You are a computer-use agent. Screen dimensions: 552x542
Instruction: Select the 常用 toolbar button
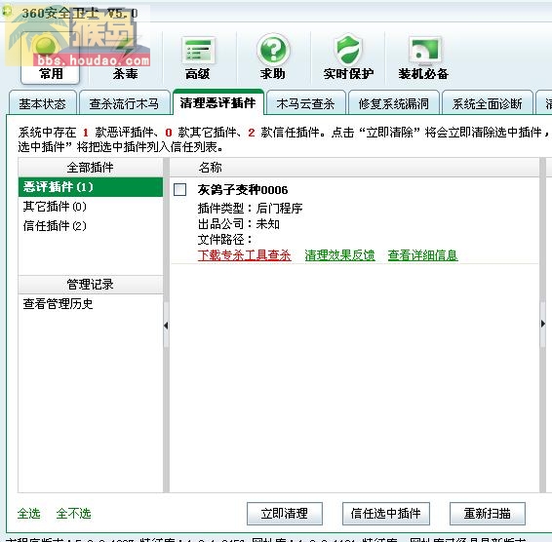pyautogui.click(x=51, y=58)
